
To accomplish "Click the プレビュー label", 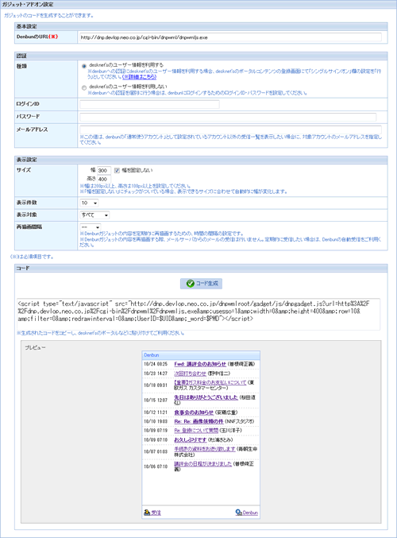I will [35, 347].
